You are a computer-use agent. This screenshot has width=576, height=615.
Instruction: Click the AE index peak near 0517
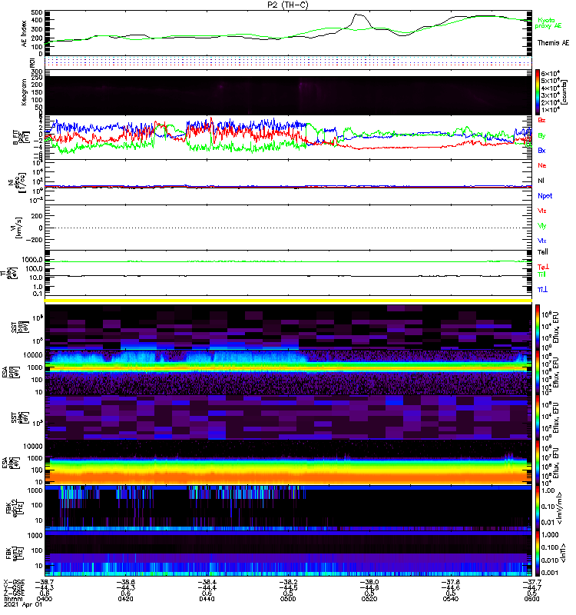point(358,15)
